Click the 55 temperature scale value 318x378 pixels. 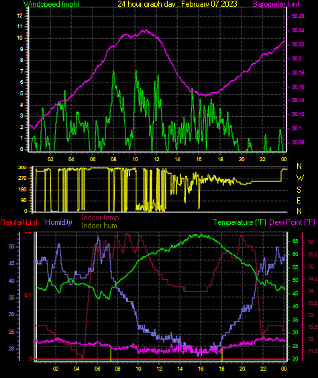295,267
